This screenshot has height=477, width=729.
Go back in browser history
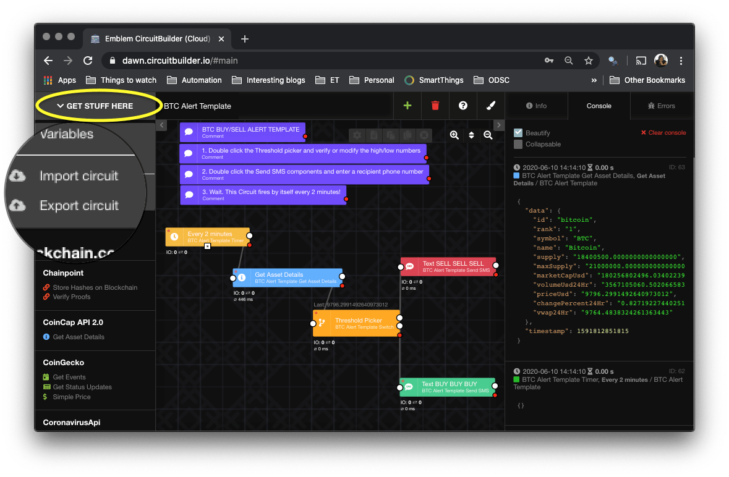[x=48, y=61]
